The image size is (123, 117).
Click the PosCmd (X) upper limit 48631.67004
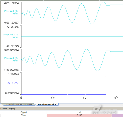11,3
